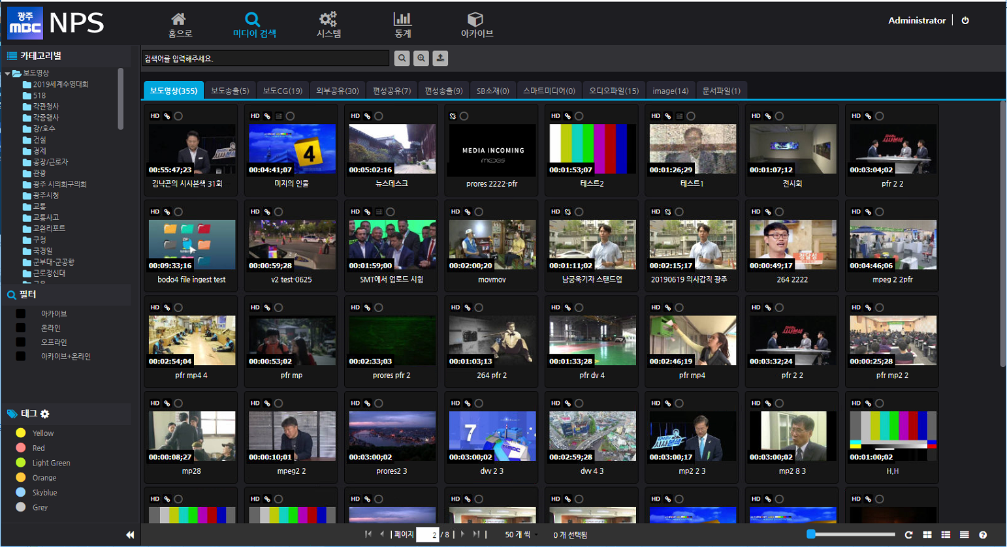Click the page number input box
1007x547 pixels.
pyautogui.click(x=427, y=535)
